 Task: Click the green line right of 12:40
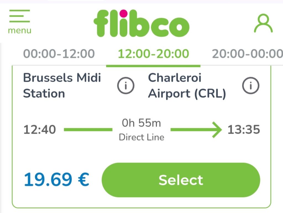pos(88,129)
